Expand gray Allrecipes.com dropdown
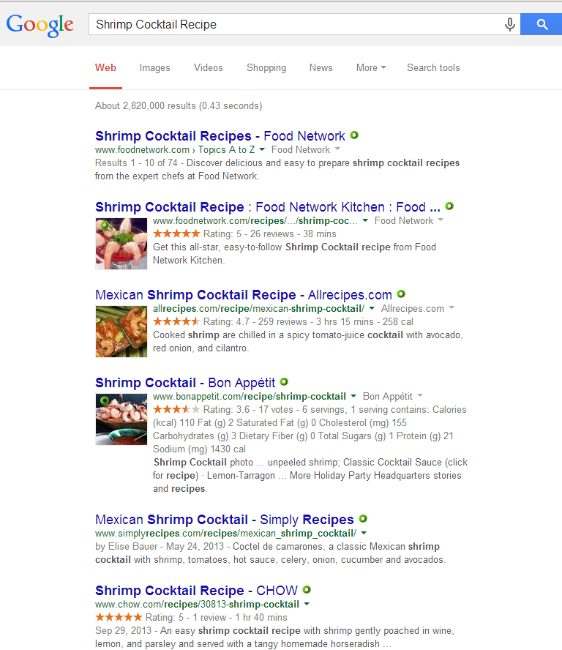562x650 pixels. pos(452,308)
